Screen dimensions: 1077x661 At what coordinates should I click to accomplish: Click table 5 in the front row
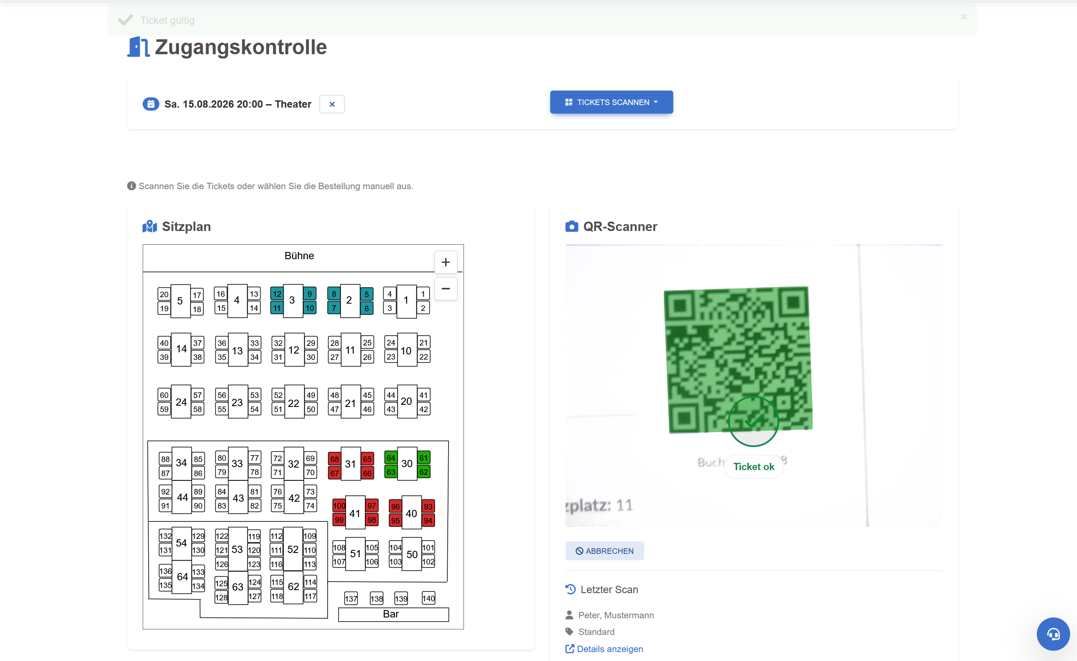pyautogui.click(x=180, y=301)
